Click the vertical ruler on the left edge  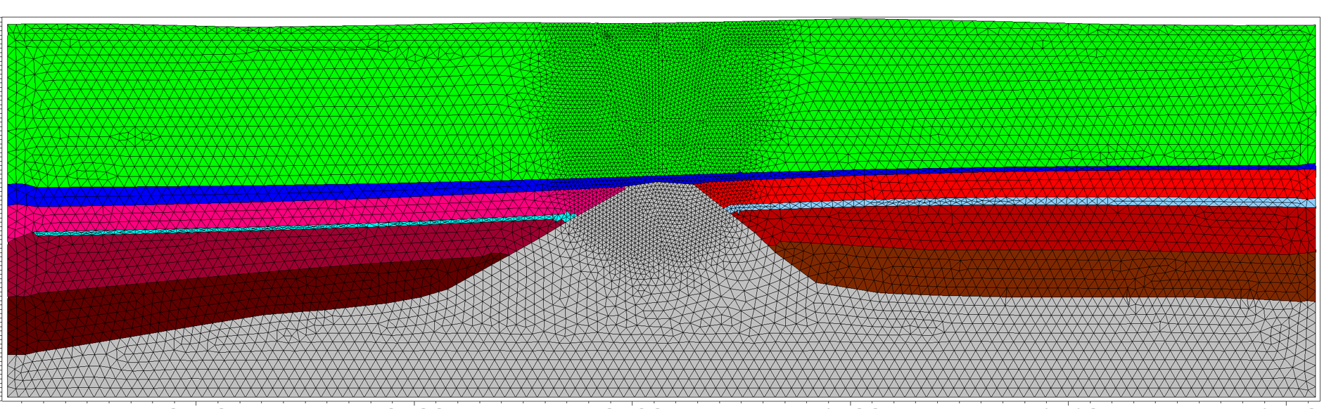click(x=4, y=211)
